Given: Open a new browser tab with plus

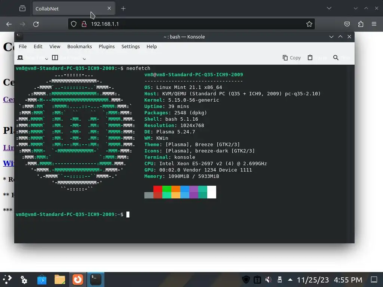Looking at the screenshot, I should click(x=123, y=9).
